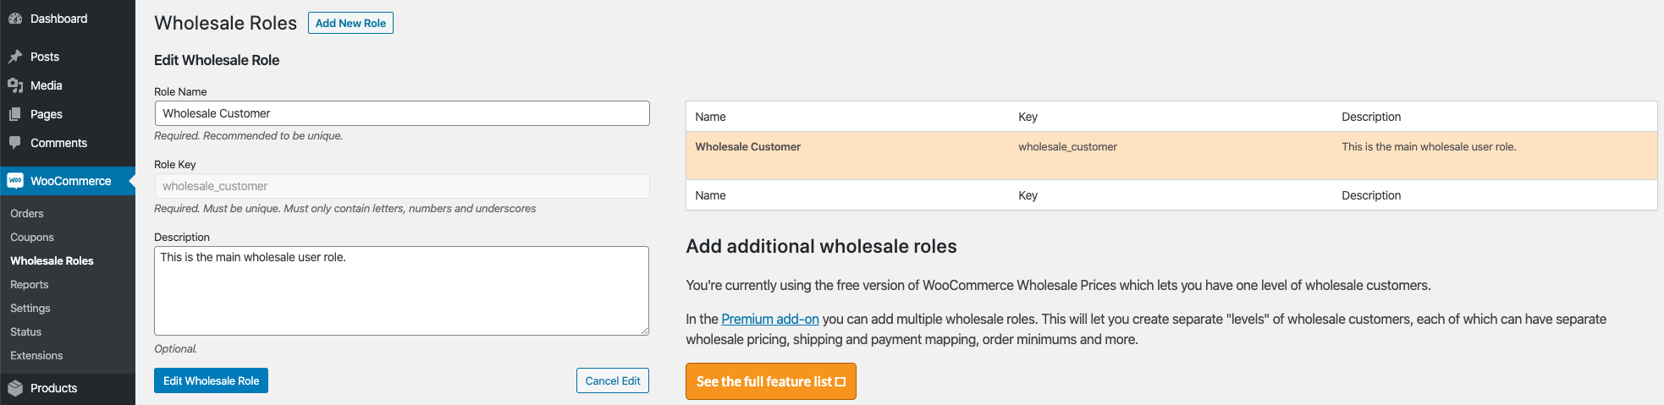1664x405 pixels.
Task: Open the Coupons submenu item
Action: click(32, 238)
